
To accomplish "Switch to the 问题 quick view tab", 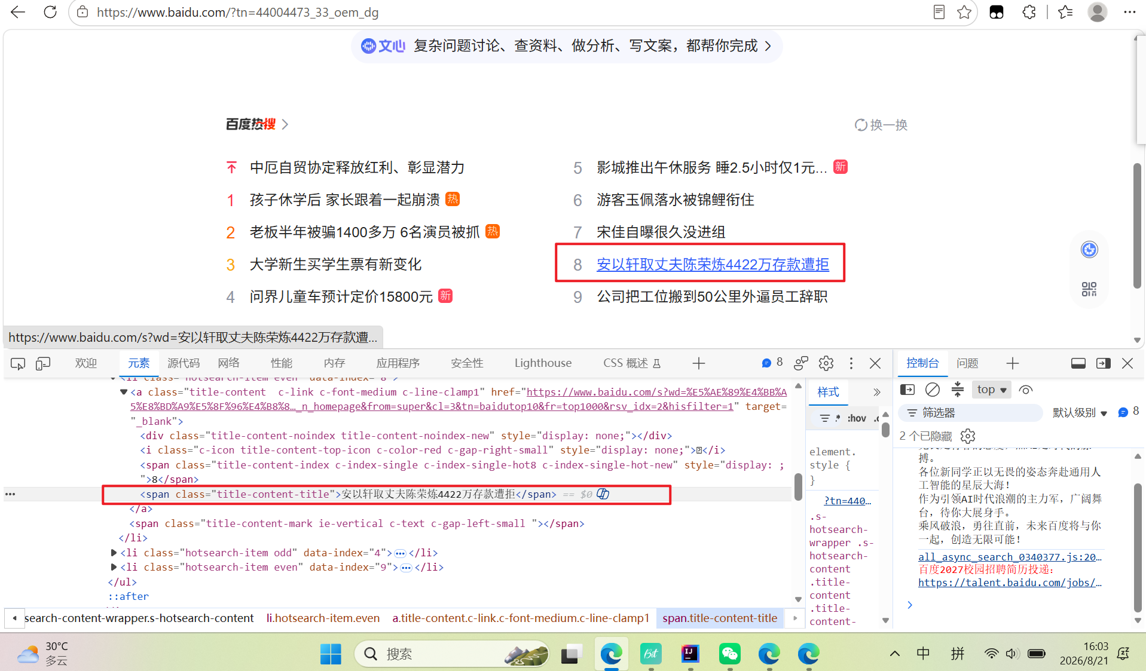I will (x=967, y=363).
